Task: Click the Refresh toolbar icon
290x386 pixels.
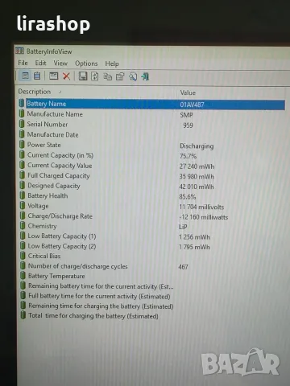Action: [x=95, y=76]
